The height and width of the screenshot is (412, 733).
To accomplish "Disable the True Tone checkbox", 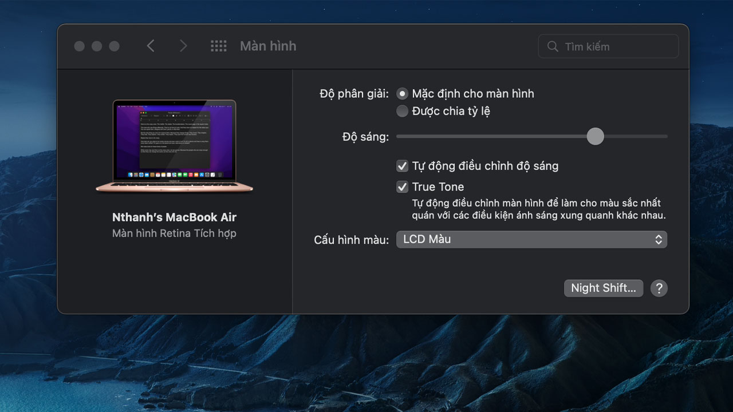I will pyautogui.click(x=402, y=187).
